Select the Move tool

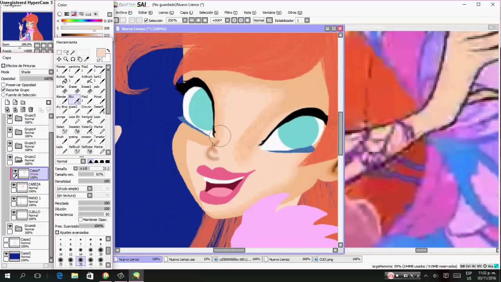point(59,59)
